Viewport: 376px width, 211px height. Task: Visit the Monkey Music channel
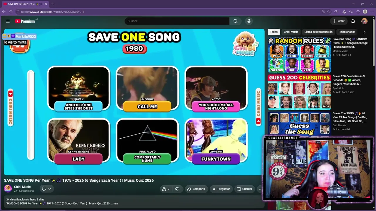pos(340,51)
